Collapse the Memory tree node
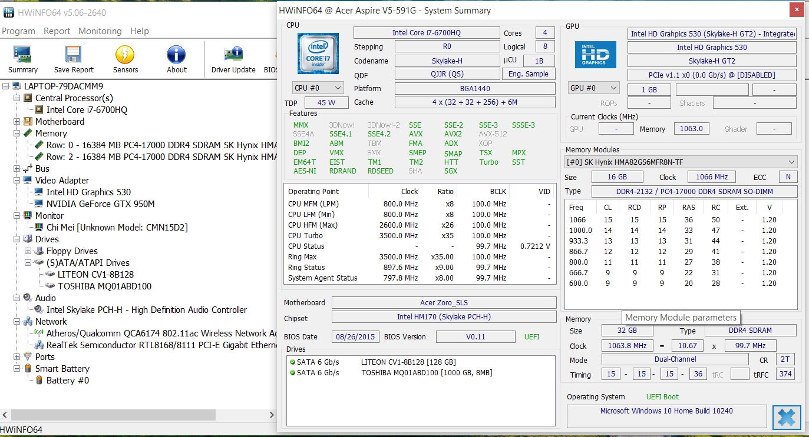809x437 pixels. coord(16,134)
